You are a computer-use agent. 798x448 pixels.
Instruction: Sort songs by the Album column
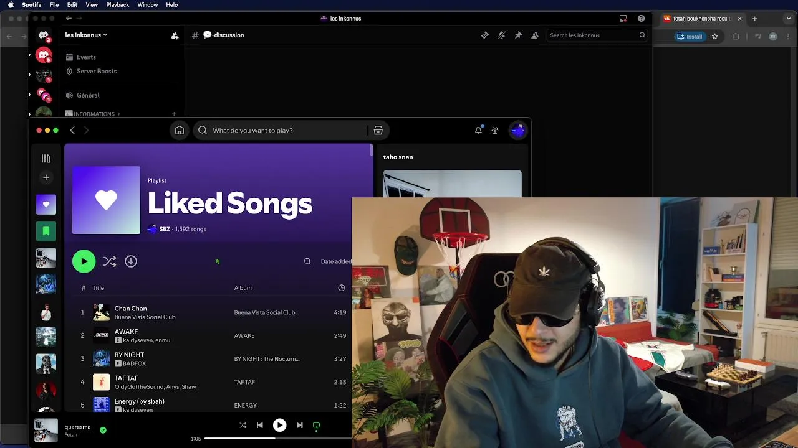pyautogui.click(x=243, y=287)
